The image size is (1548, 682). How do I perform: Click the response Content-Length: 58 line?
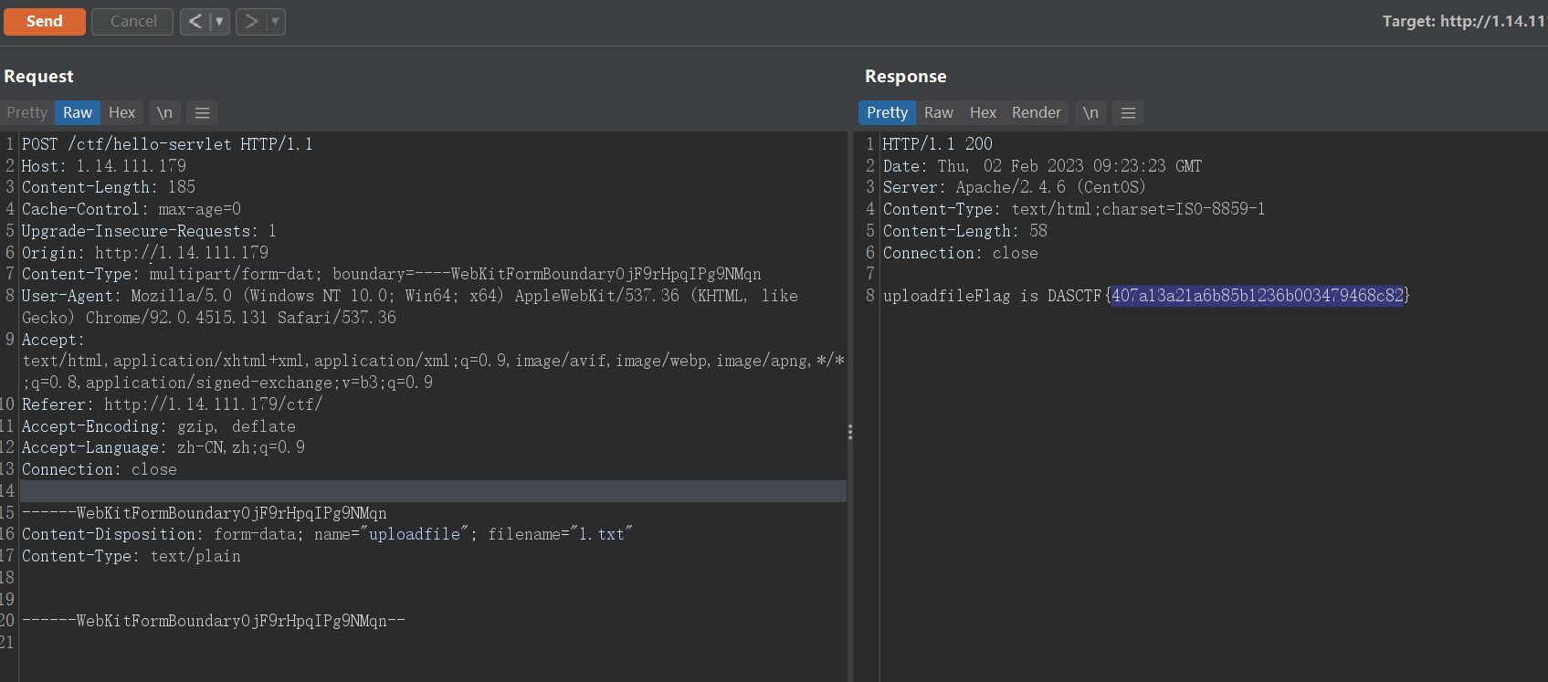pyautogui.click(x=965, y=231)
